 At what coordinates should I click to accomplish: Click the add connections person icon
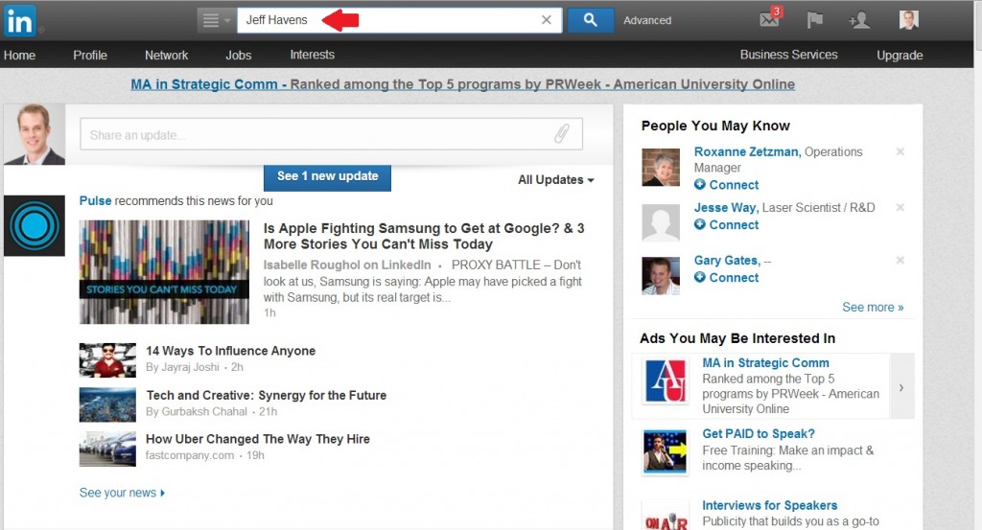click(859, 20)
